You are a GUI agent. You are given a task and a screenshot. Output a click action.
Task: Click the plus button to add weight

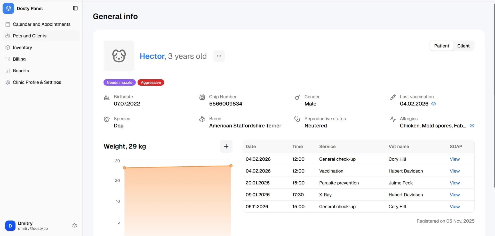point(226,146)
